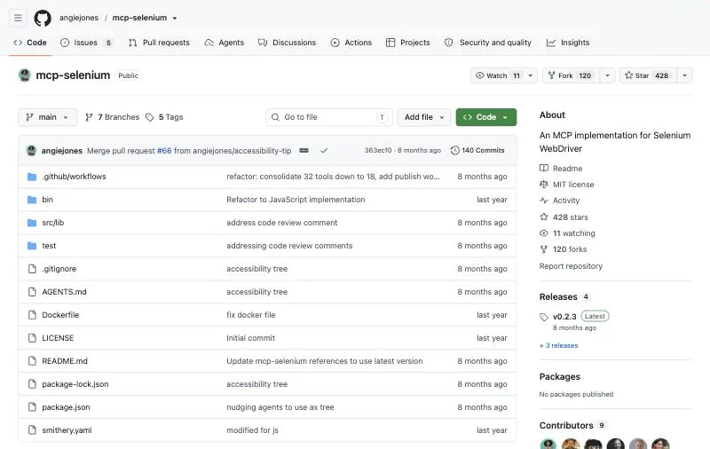Switch to the Issues tab
Screen dimensions: 710x449
[x=86, y=43]
